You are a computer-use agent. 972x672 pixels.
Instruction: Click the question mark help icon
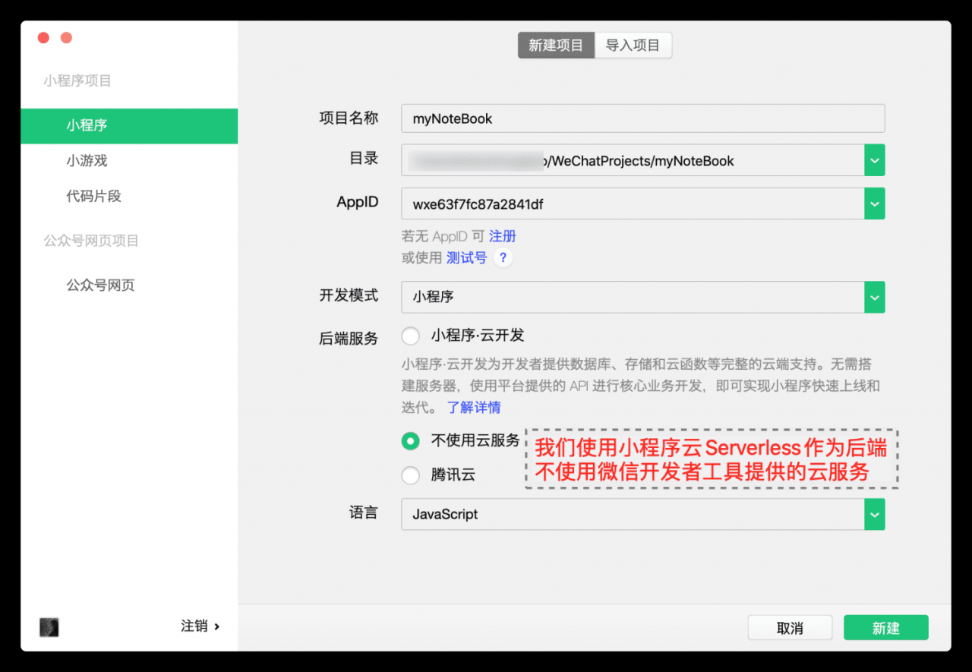tap(503, 257)
